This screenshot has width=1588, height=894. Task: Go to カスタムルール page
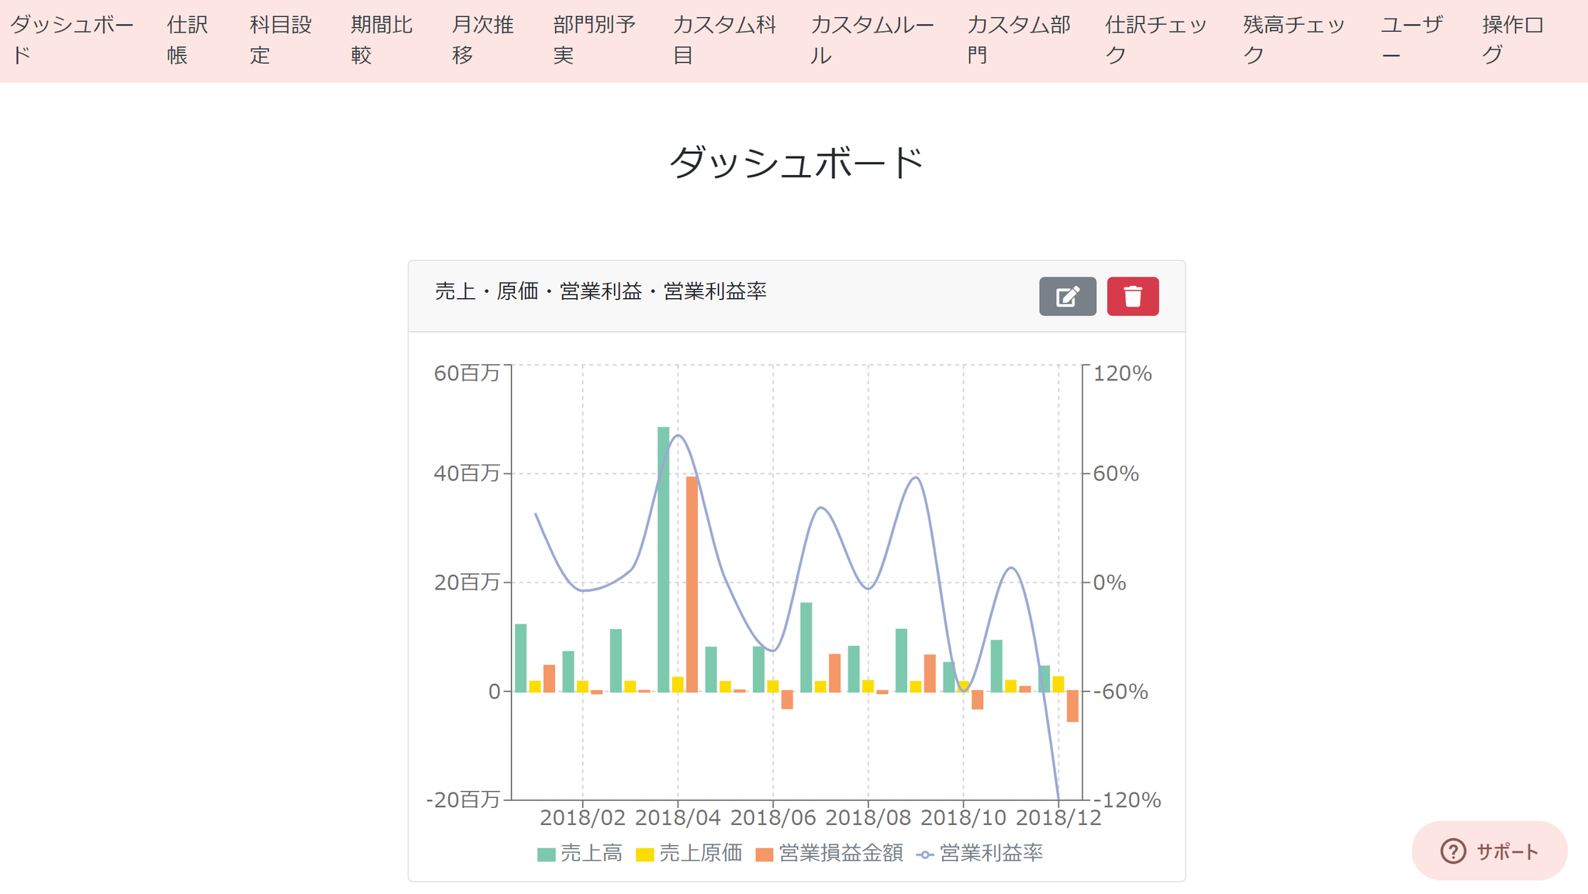pos(872,40)
